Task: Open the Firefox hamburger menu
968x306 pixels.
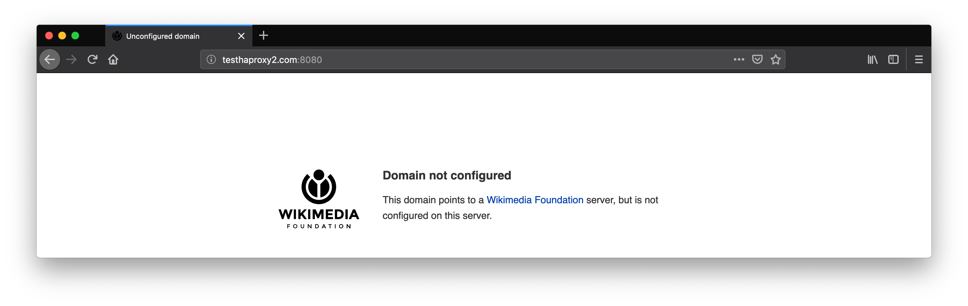Action: point(919,59)
